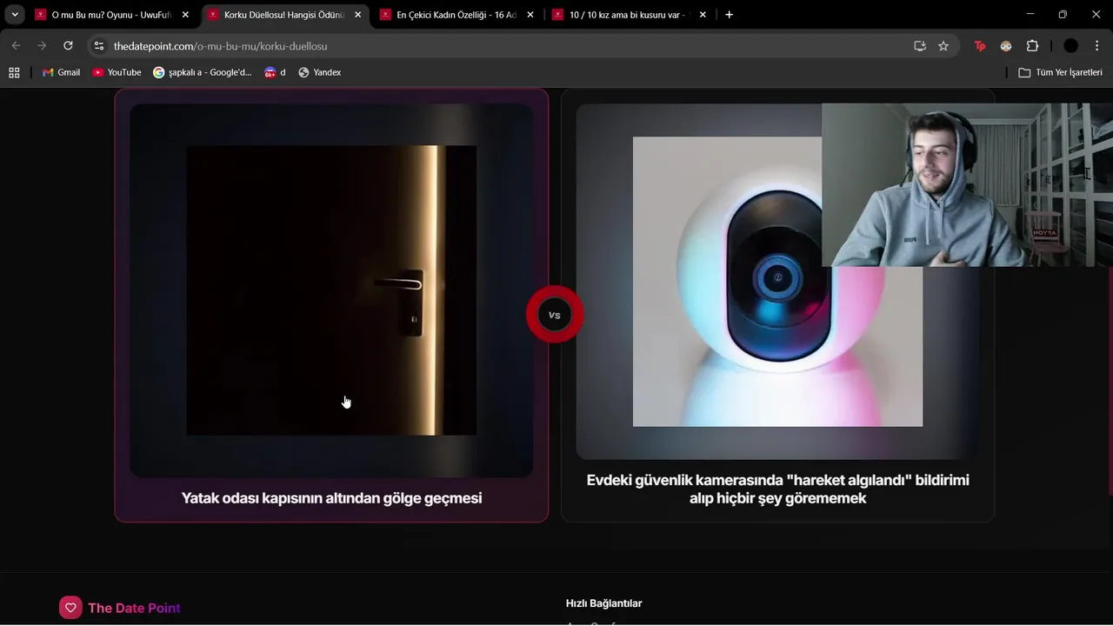Close the "O mu Bu mu? Oyunu" tab
The width and height of the screenshot is (1113, 626).
click(x=185, y=15)
